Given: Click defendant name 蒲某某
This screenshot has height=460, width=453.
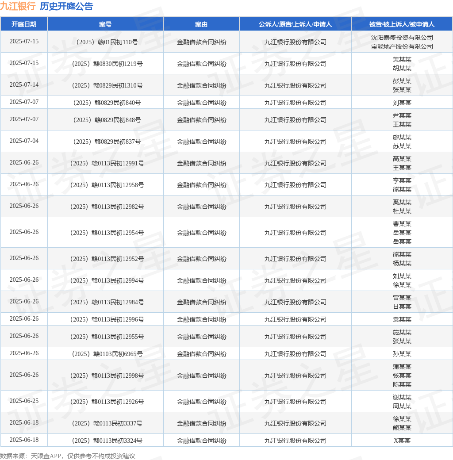Looking at the screenshot, I should click(402, 367).
